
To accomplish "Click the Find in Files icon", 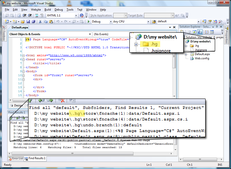I will (154, 22).
